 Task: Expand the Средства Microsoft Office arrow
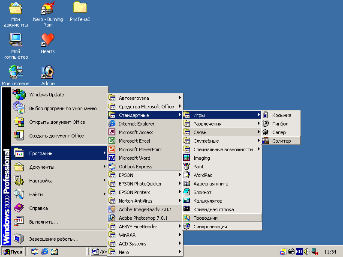tap(180, 106)
